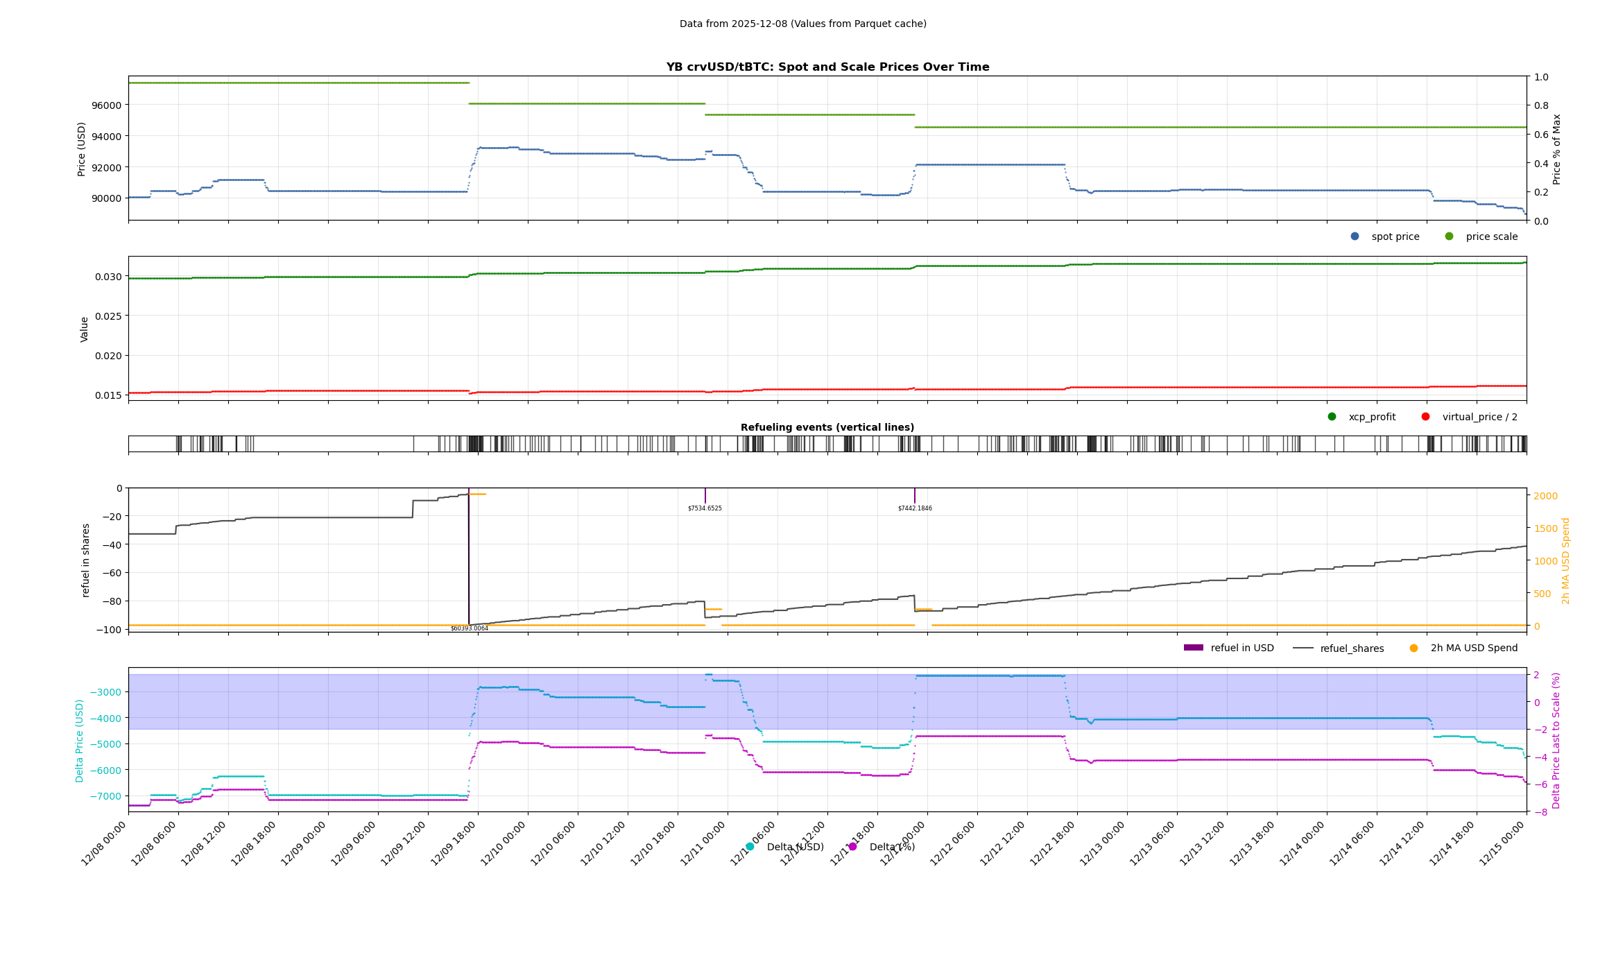Click the cyan Delta (USD) legend marker
Screen dimensions: 1607x955
[750, 847]
